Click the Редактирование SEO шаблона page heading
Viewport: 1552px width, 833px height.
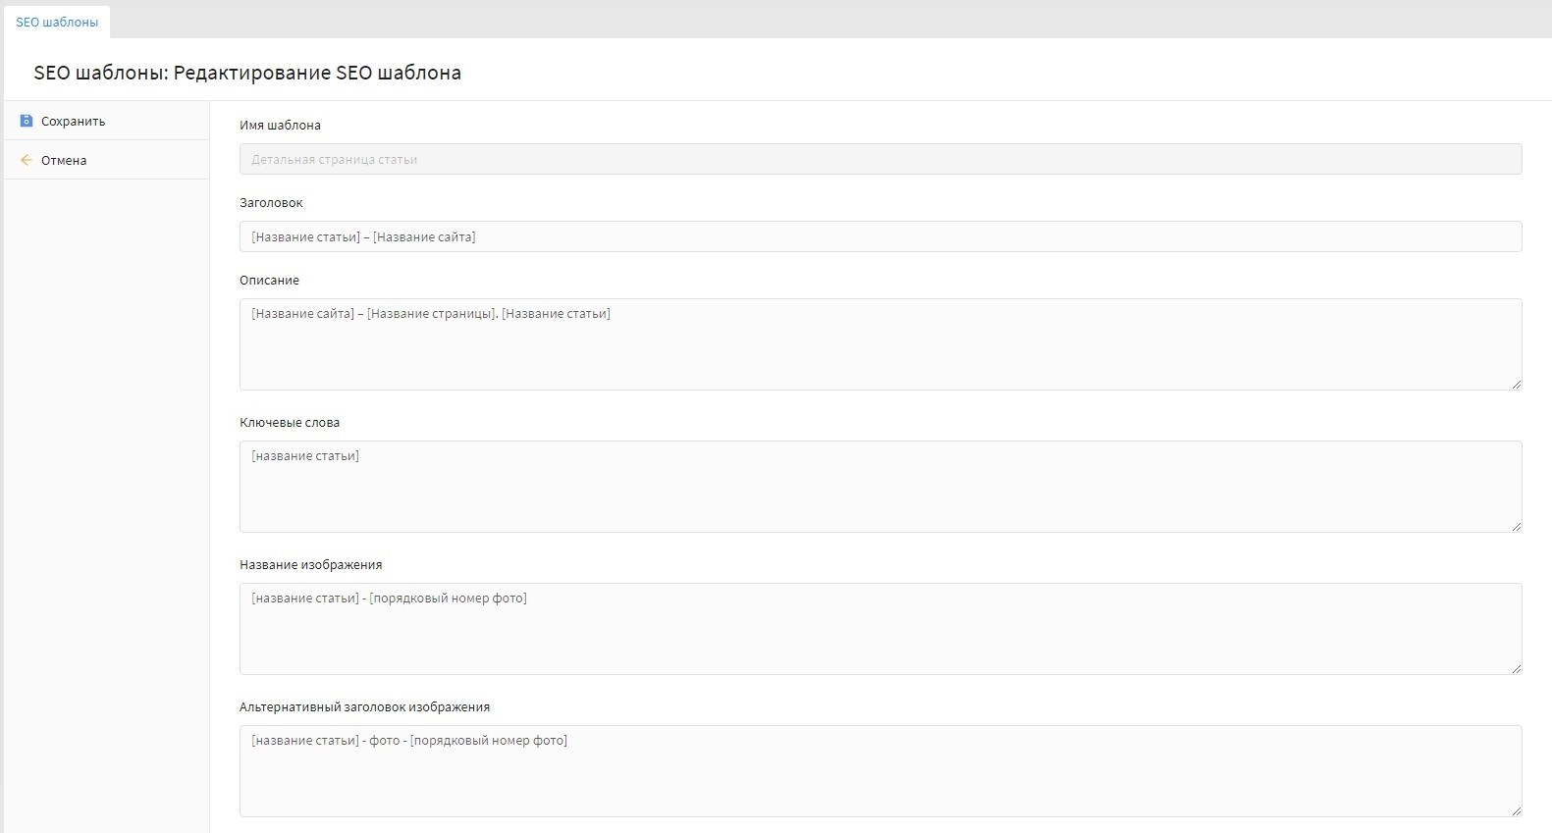pos(247,73)
